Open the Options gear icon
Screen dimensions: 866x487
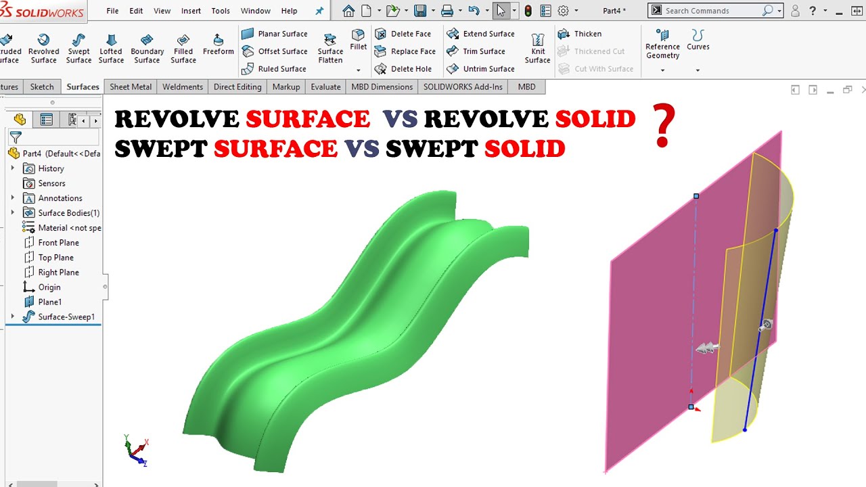click(563, 11)
